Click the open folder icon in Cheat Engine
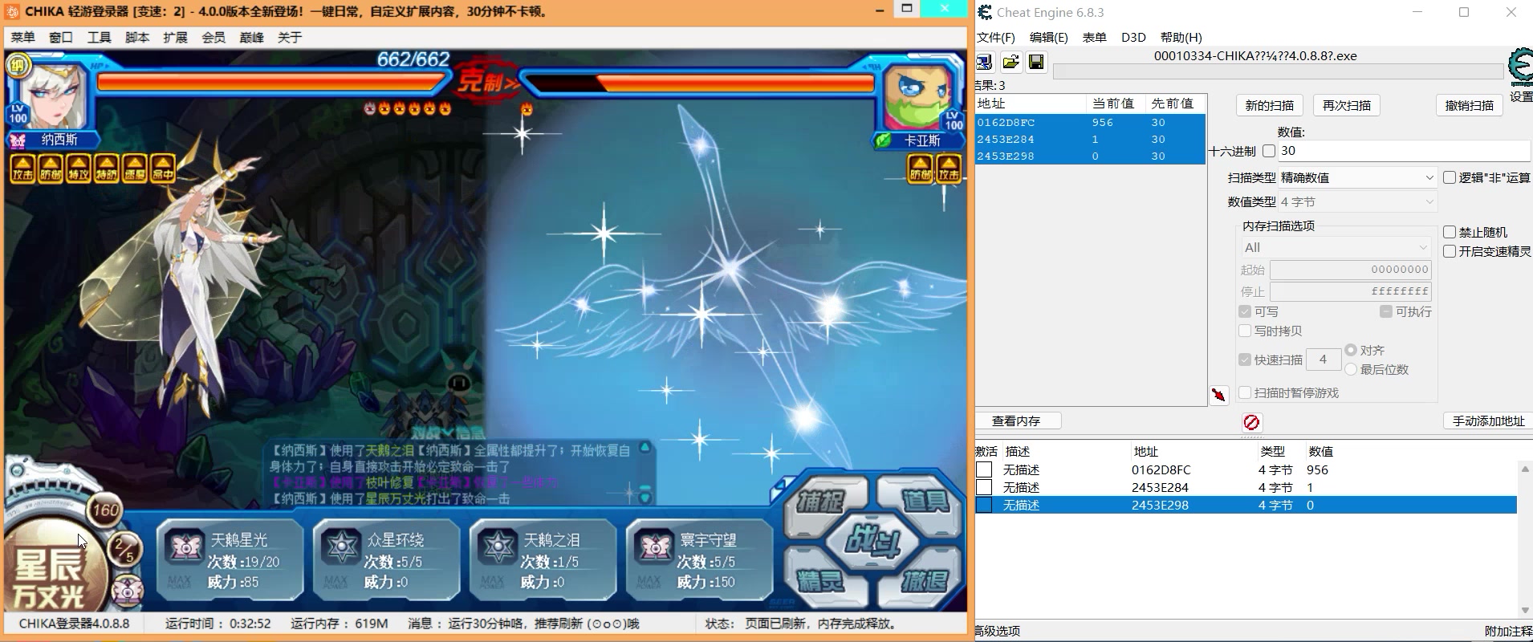This screenshot has height=642, width=1533. click(x=1010, y=62)
